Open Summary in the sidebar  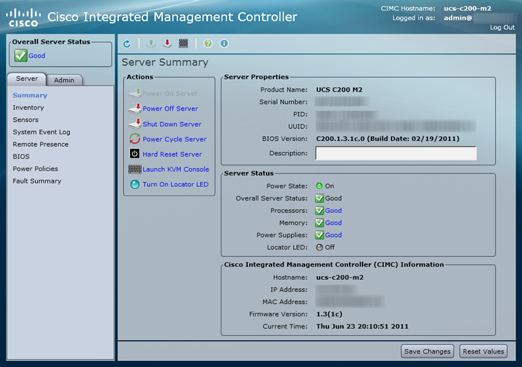[30, 95]
